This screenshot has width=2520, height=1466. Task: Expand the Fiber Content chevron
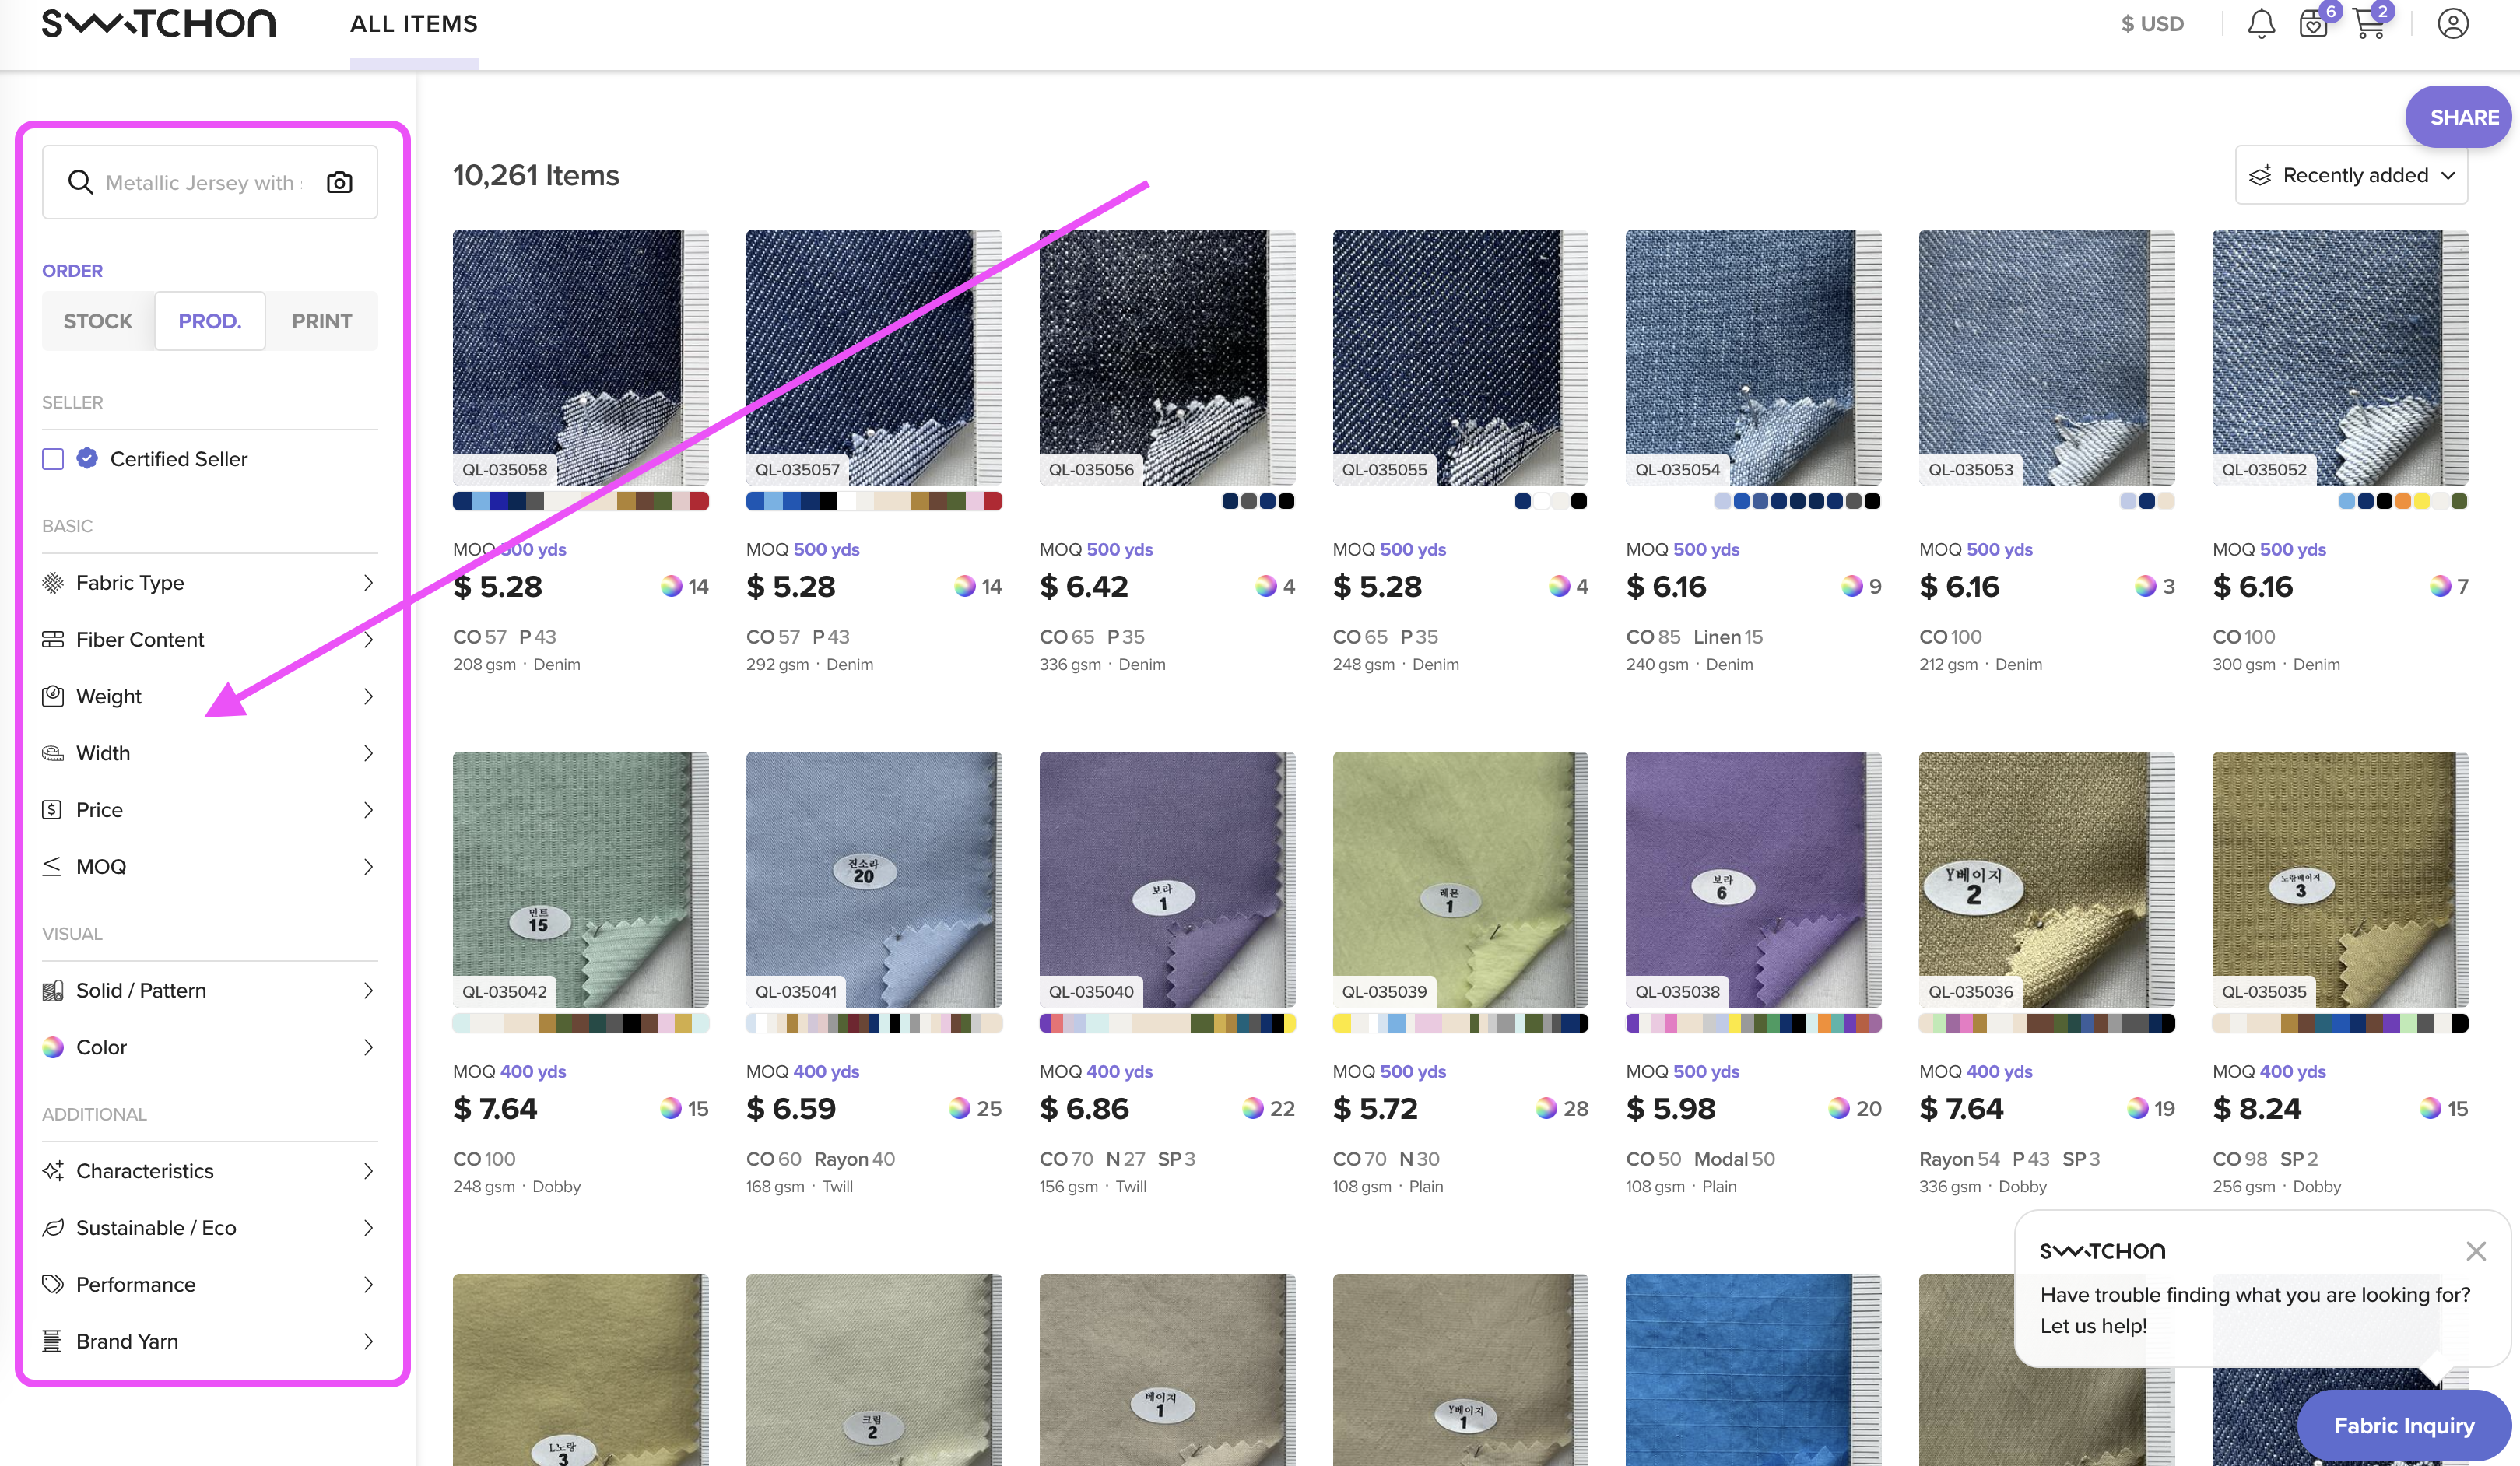368,640
